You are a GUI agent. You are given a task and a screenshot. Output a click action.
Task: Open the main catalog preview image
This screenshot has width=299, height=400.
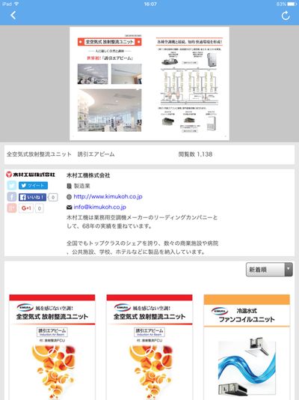point(149,83)
